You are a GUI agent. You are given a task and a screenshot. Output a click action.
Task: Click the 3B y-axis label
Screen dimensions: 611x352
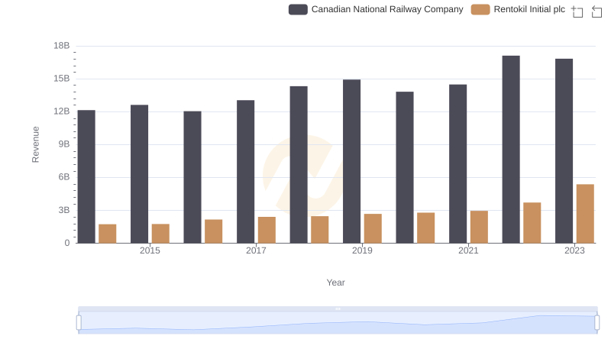point(64,210)
